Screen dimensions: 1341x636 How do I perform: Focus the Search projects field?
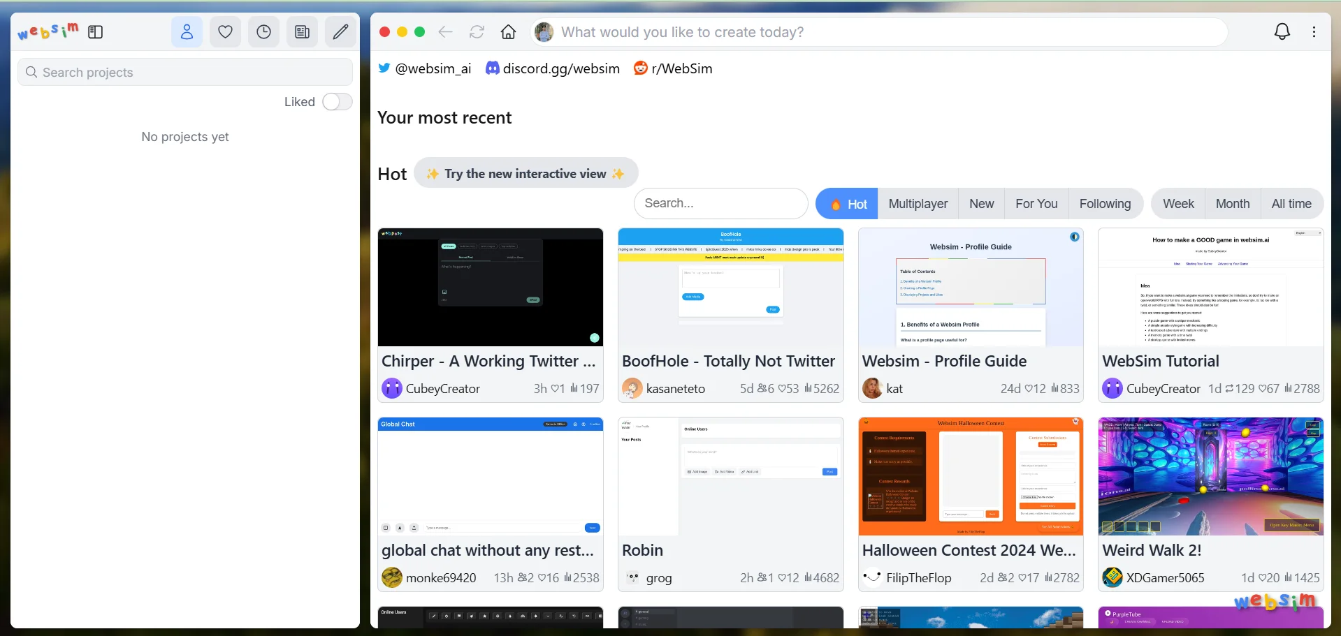[x=185, y=72]
